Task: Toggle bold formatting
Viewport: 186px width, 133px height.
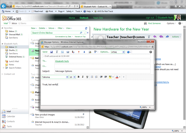Action: tap(78, 77)
